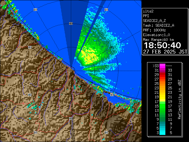Pick the dark green swatch between 9 and 11
The image size is (189, 142).
(162, 119)
